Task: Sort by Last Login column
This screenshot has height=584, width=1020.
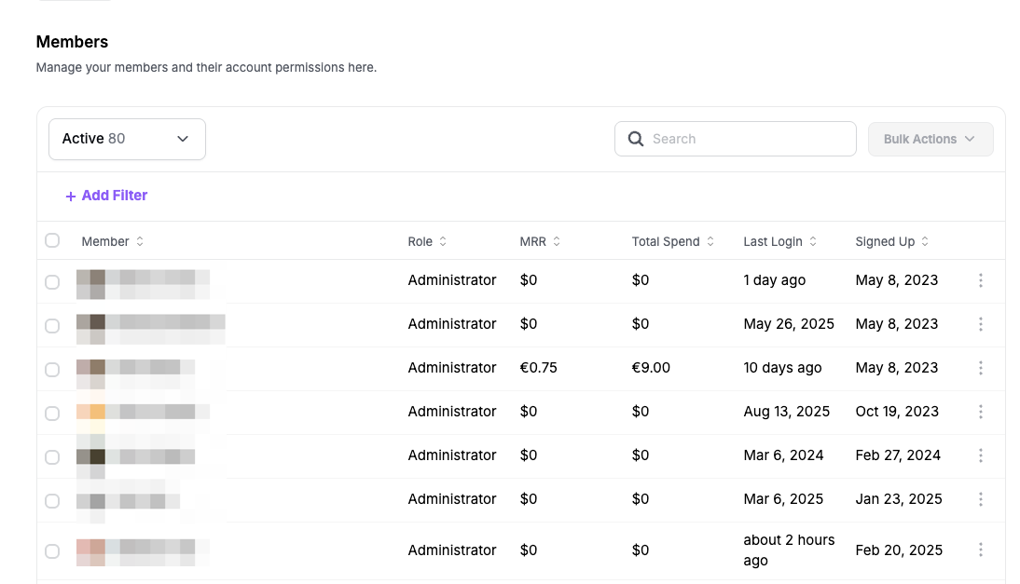Action: [780, 241]
